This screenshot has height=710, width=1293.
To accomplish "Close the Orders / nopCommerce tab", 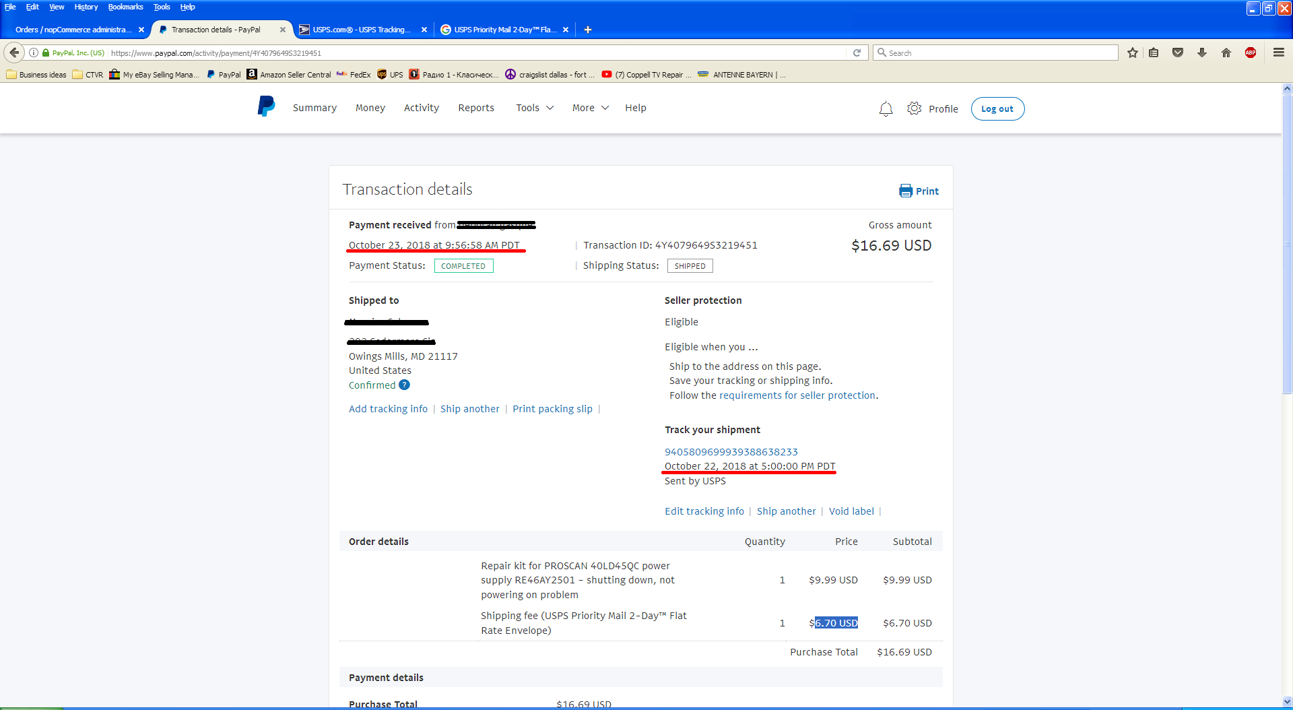I will tap(141, 30).
